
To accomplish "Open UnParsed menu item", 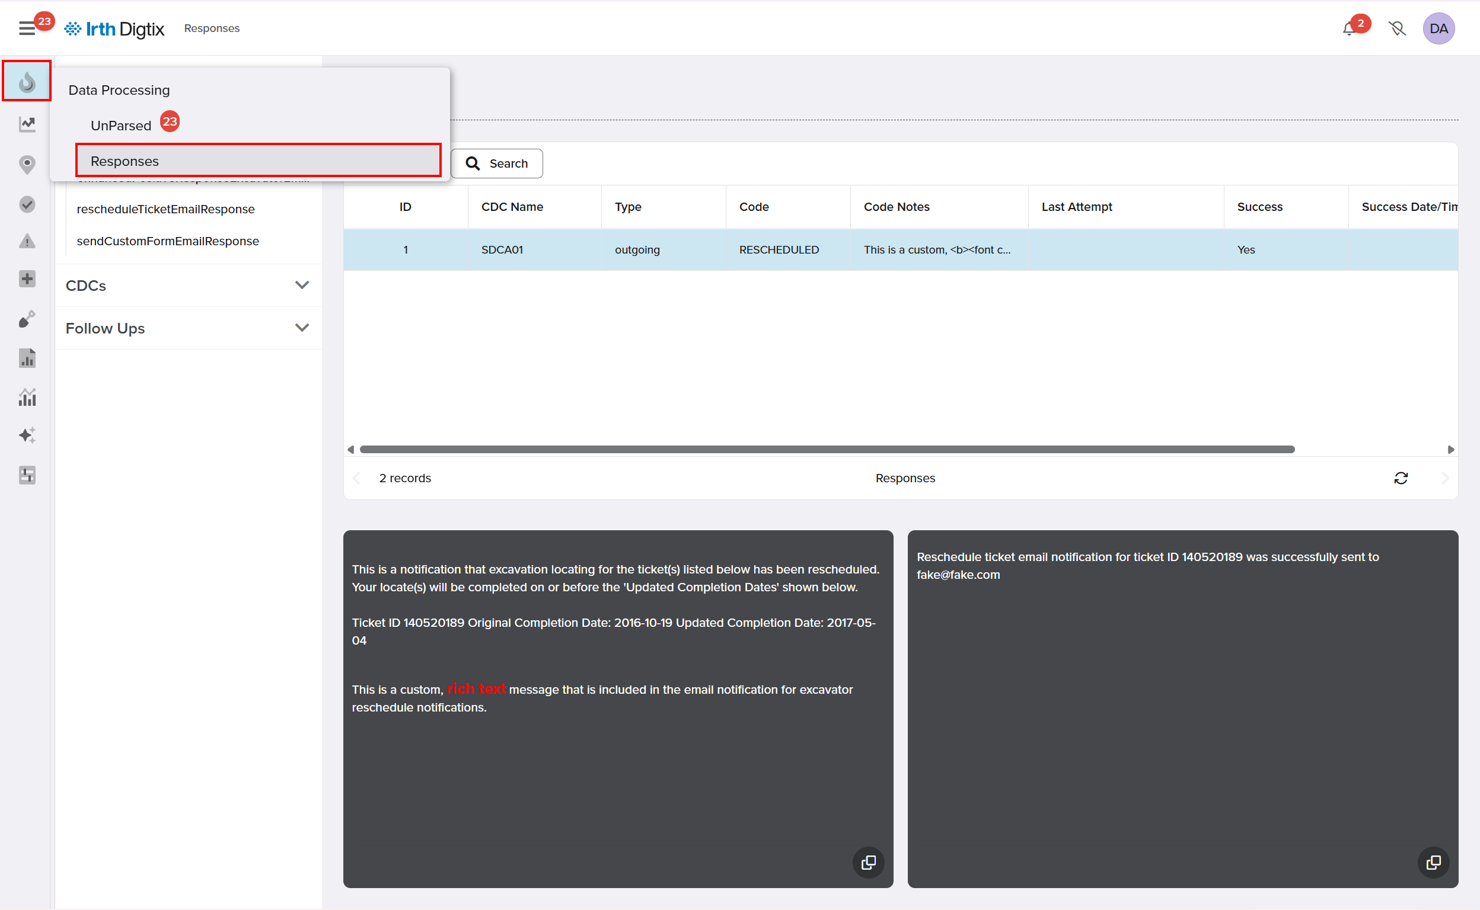I will click(x=121, y=125).
